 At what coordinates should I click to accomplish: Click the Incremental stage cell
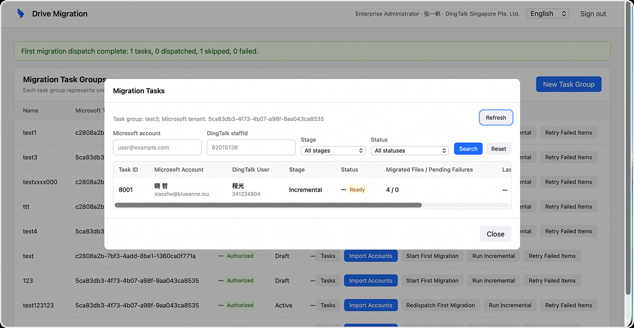(305, 190)
